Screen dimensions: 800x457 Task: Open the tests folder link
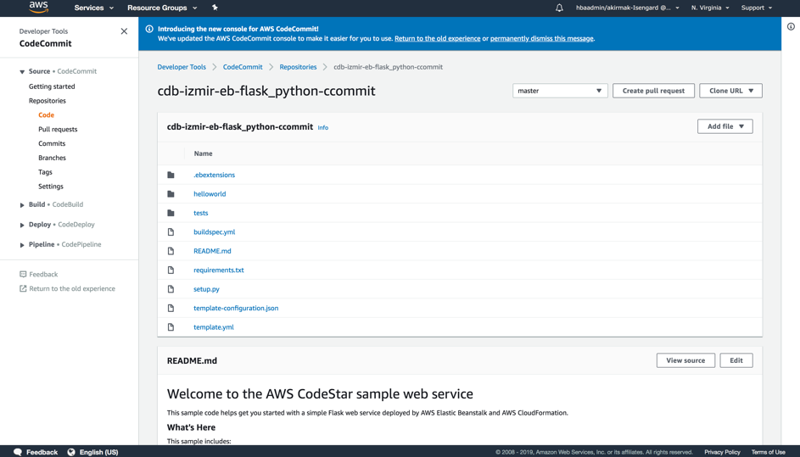(x=200, y=213)
